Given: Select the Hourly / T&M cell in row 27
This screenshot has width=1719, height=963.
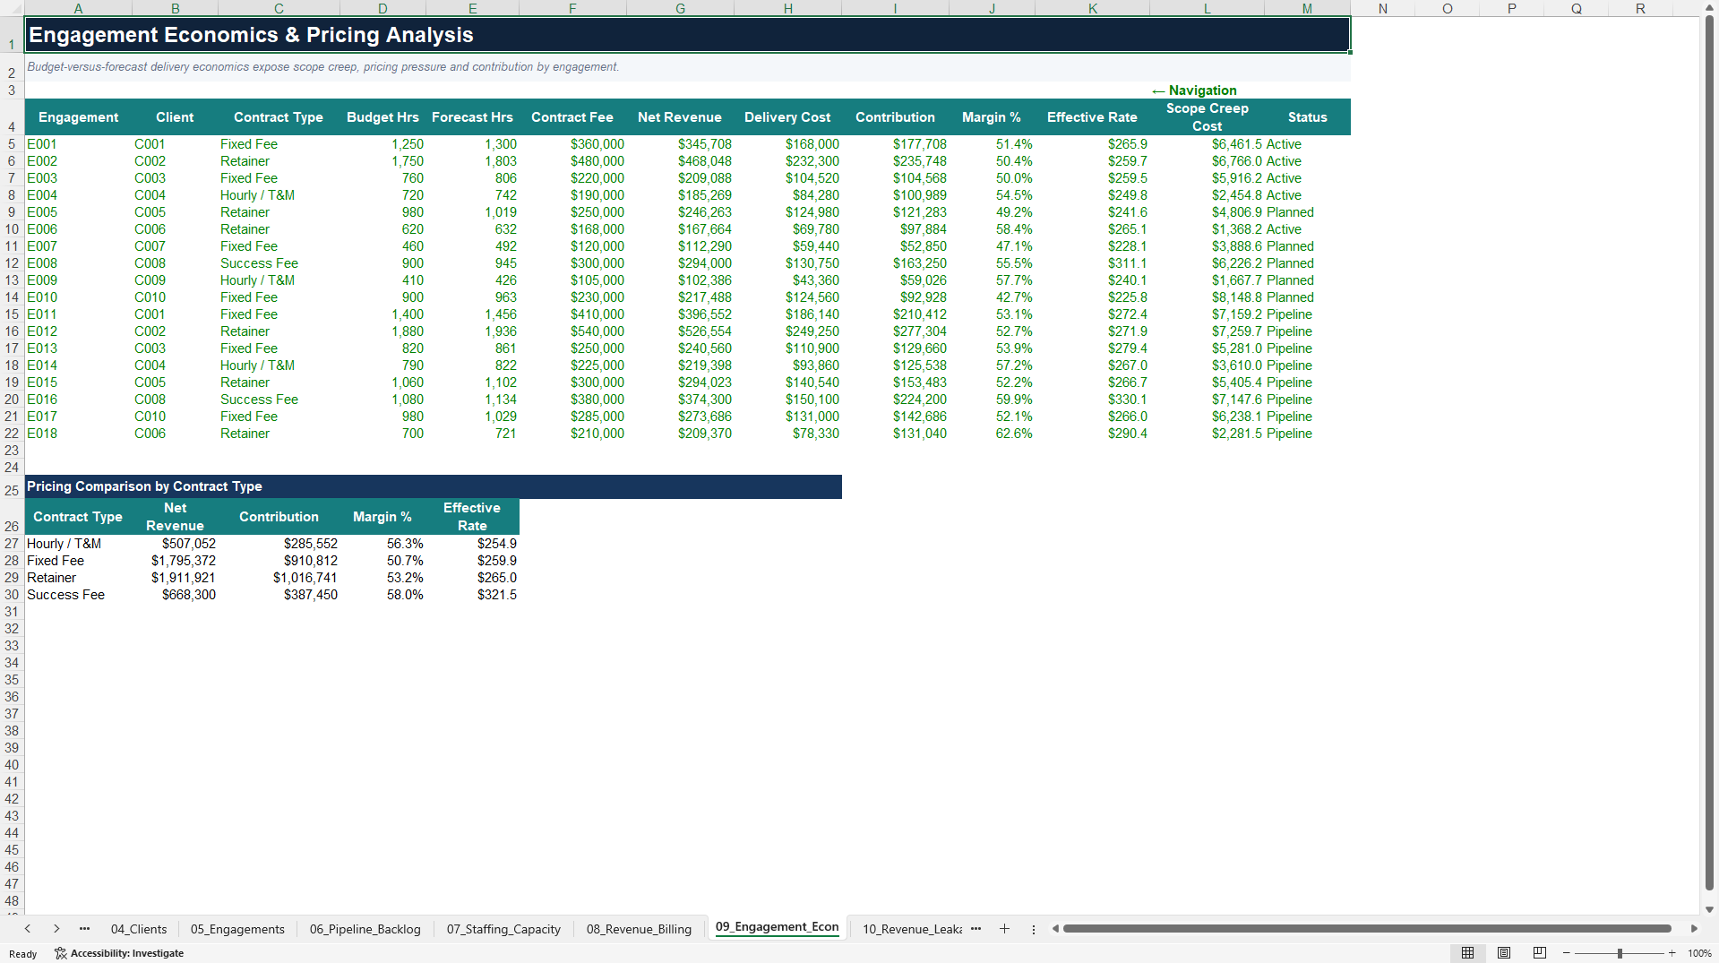Looking at the screenshot, I should (78, 544).
